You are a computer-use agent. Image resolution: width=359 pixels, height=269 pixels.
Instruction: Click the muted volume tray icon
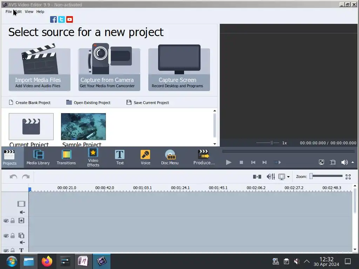coord(297,261)
